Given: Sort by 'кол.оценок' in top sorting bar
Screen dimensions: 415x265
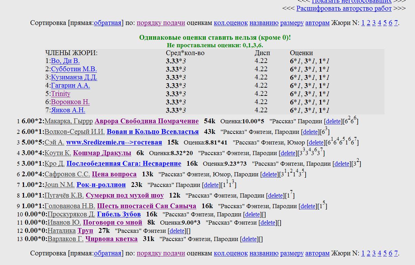Looking at the screenshot, I should (231, 23).
